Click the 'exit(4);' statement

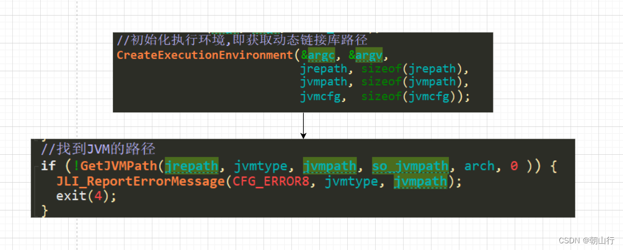tap(86, 196)
